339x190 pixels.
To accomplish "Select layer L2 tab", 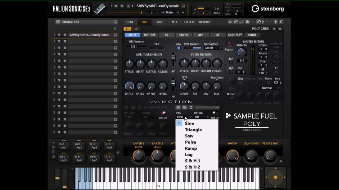I will click(x=136, y=29).
